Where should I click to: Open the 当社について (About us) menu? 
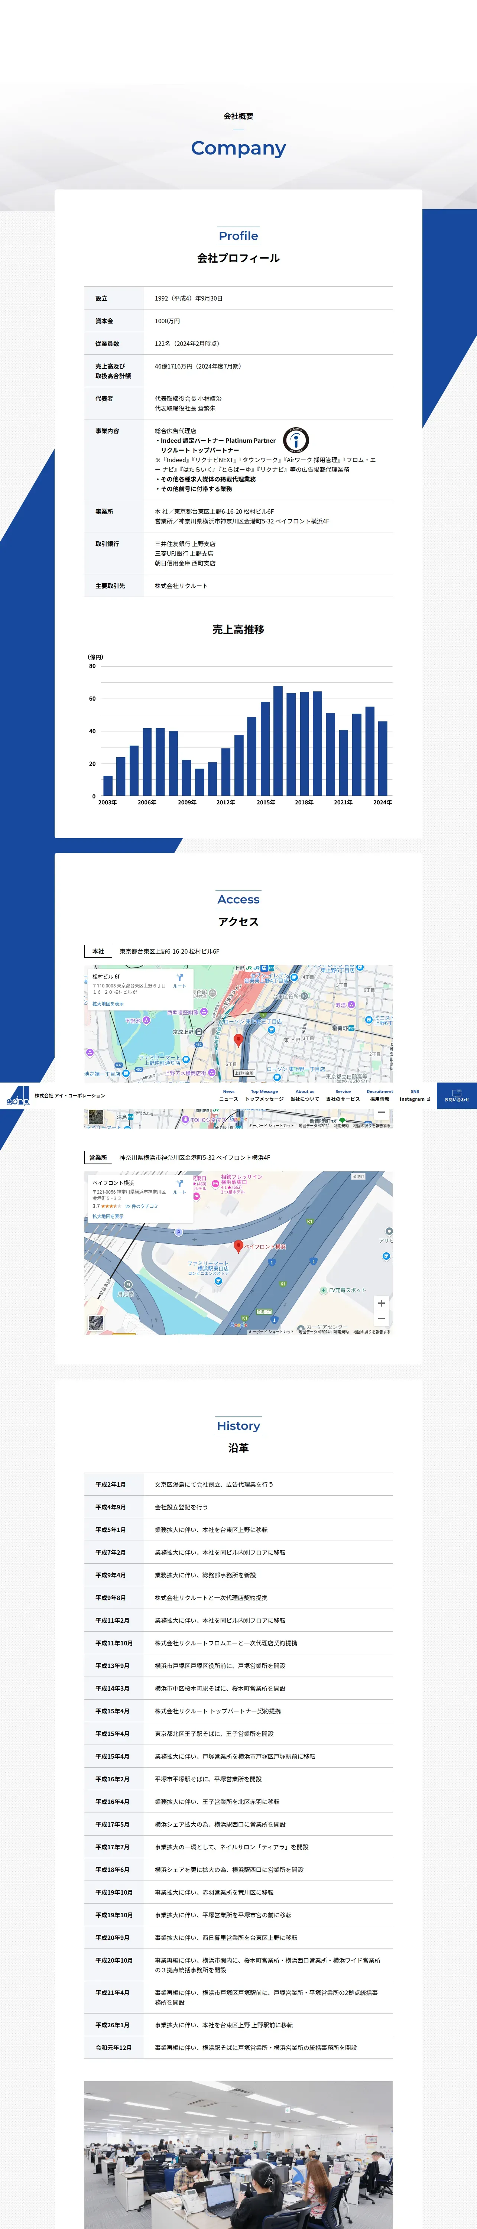305,1096
